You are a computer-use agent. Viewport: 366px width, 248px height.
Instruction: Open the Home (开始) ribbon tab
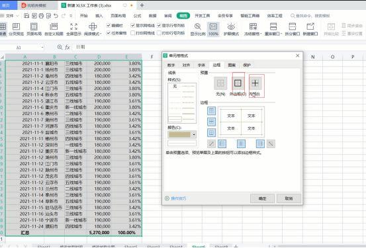coord(83,16)
